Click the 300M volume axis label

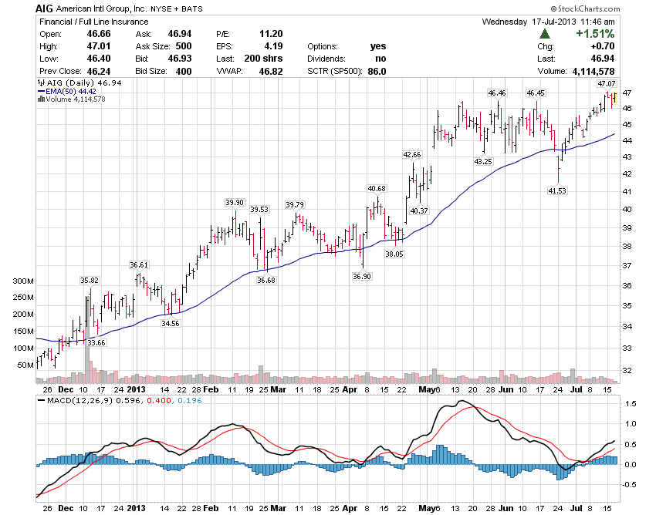[x=22, y=281]
